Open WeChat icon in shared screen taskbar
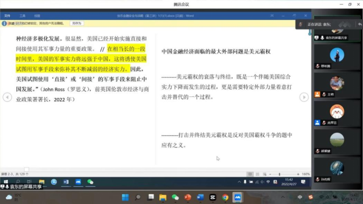This screenshot has height=204, width=363. pyautogui.click(x=90, y=182)
